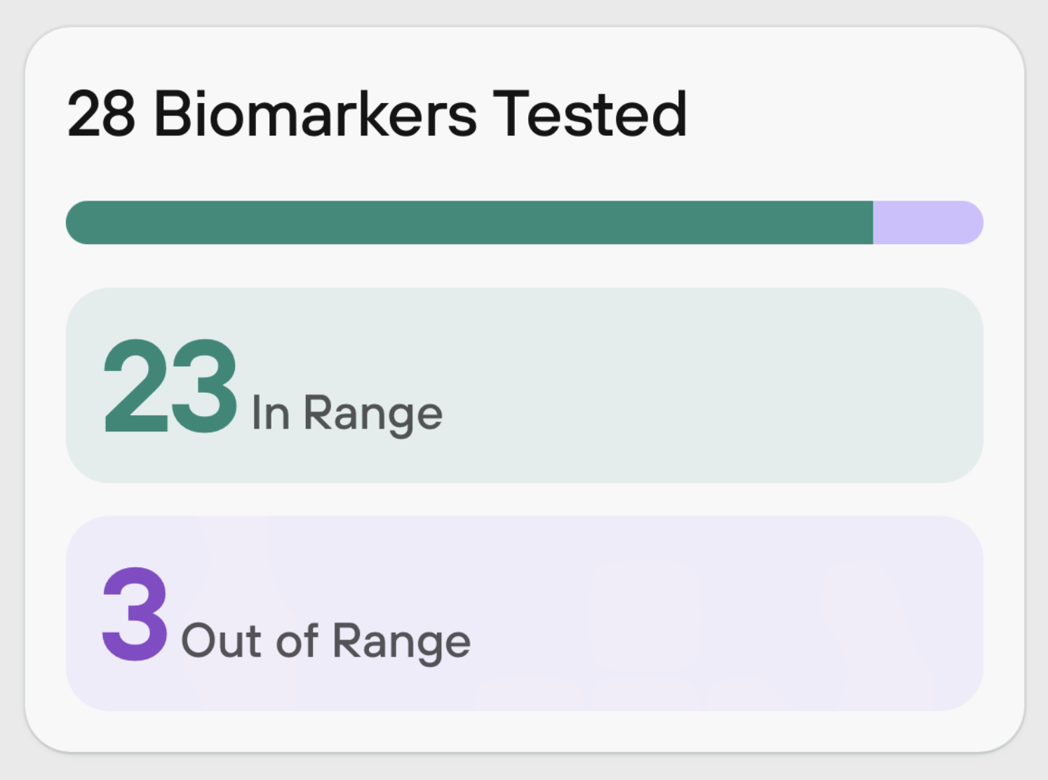Click empty right side of In Range card
Viewport: 1048px width, 780px height.
point(737,385)
